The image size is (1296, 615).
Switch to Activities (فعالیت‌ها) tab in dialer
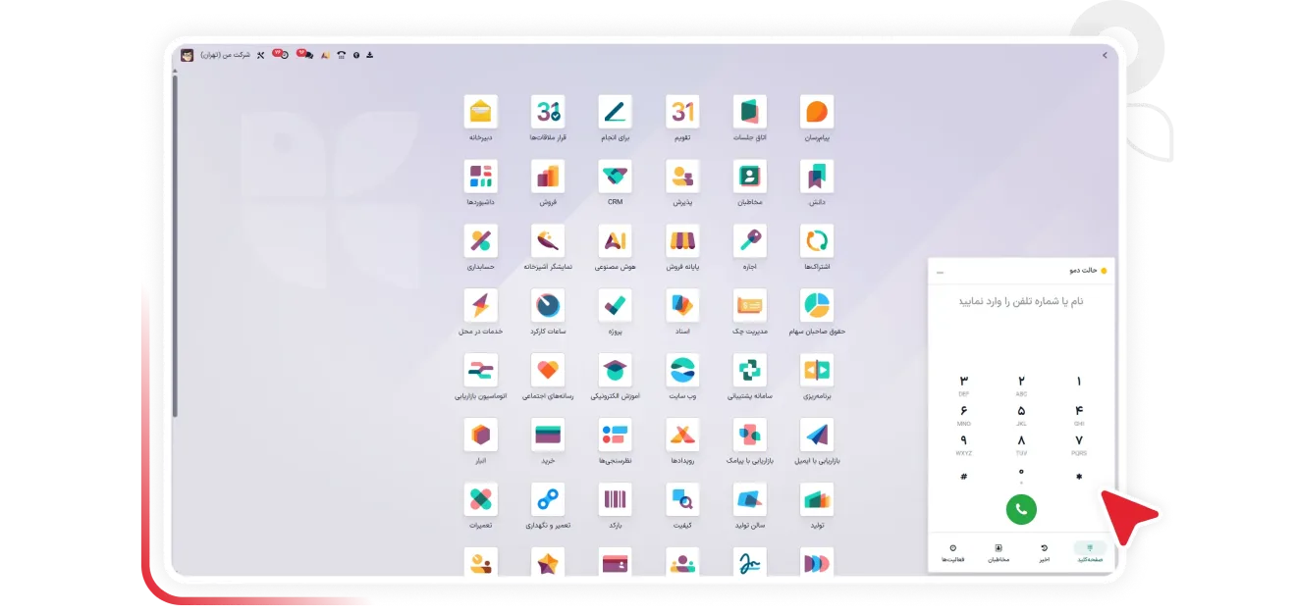(952, 552)
